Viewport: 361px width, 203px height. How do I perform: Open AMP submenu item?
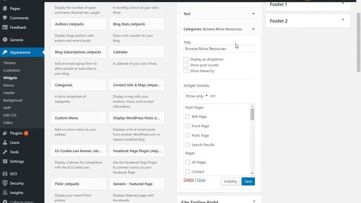pos(7,108)
